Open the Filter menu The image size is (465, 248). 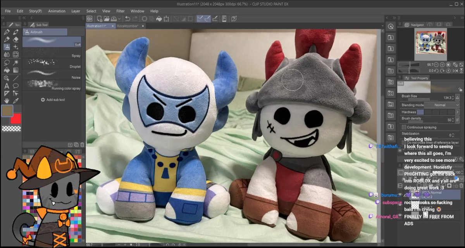click(x=121, y=11)
